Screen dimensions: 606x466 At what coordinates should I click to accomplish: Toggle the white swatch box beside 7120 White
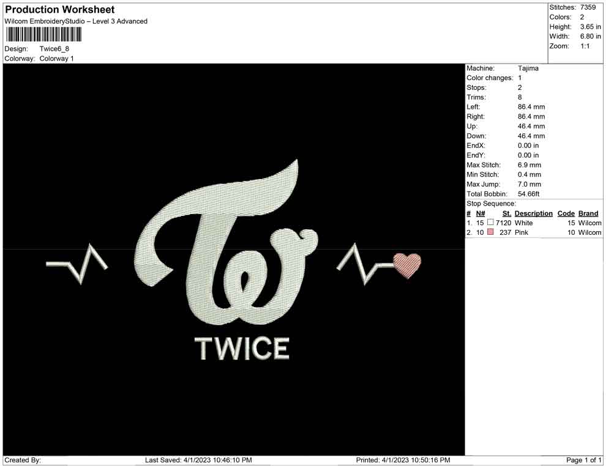tap(489, 223)
